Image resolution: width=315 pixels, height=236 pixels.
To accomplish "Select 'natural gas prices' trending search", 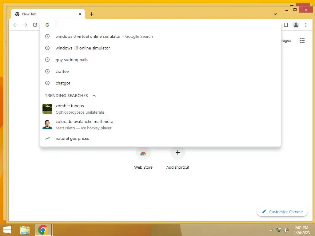I will (x=161, y=139).
